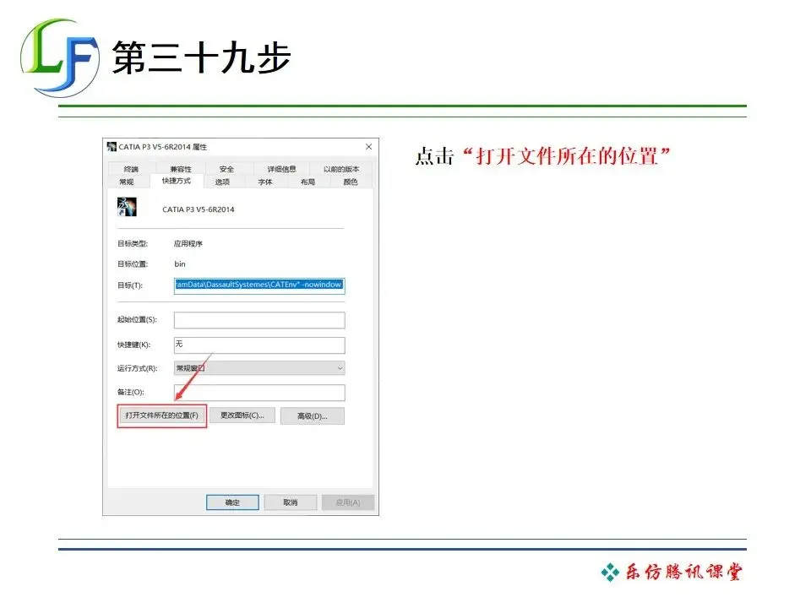Switch to the 兼容性 tab
The image size is (811, 608).
pos(181,169)
